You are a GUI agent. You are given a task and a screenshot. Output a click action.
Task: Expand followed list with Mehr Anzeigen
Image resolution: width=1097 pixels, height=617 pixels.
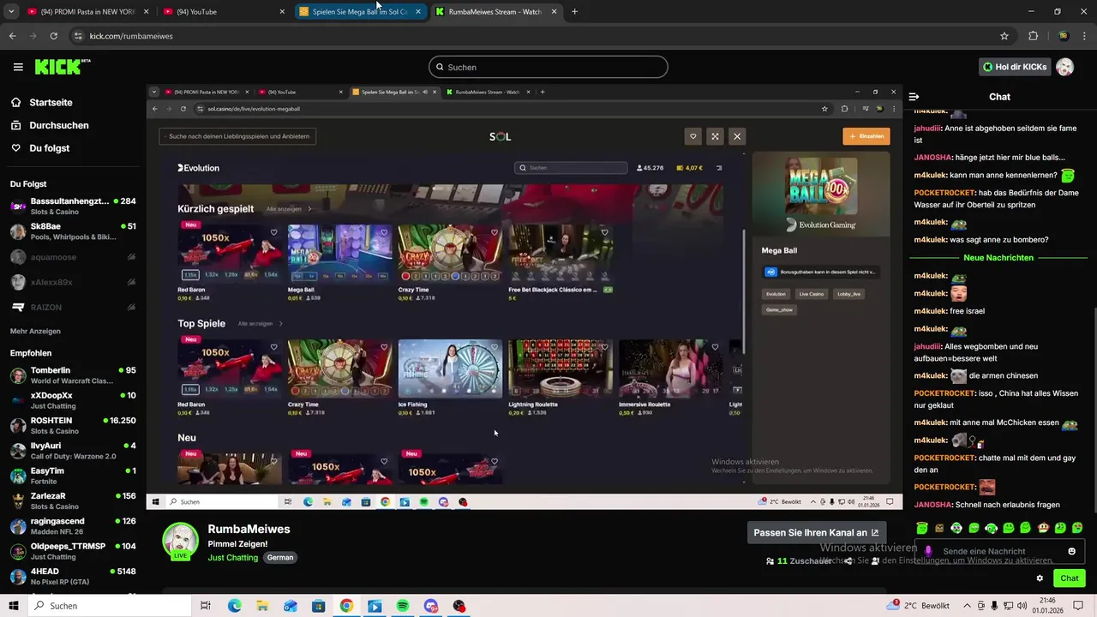click(x=35, y=331)
